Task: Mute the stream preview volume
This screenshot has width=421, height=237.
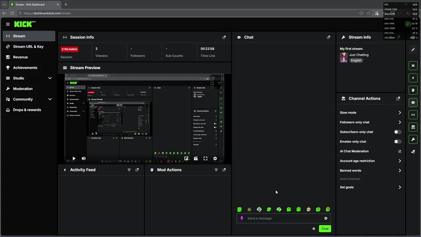Action: (x=84, y=159)
